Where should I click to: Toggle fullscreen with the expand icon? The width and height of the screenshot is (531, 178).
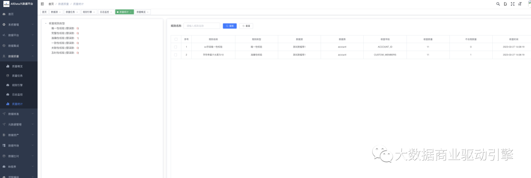tap(513, 4)
